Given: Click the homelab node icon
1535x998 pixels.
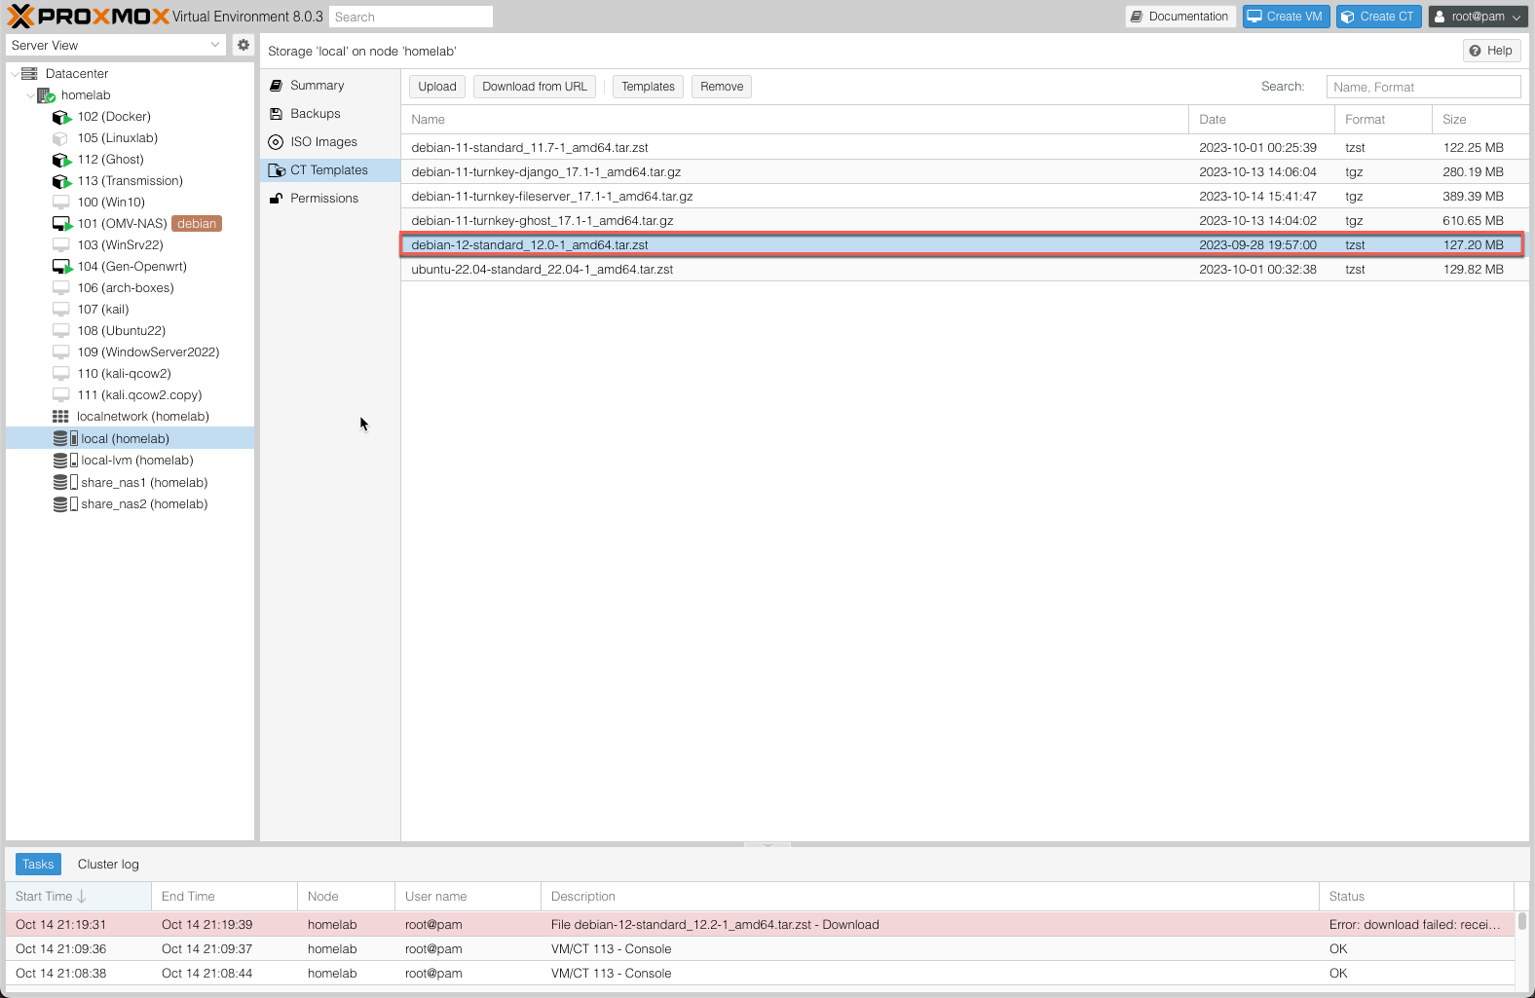Looking at the screenshot, I should pyautogui.click(x=46, y=95).
